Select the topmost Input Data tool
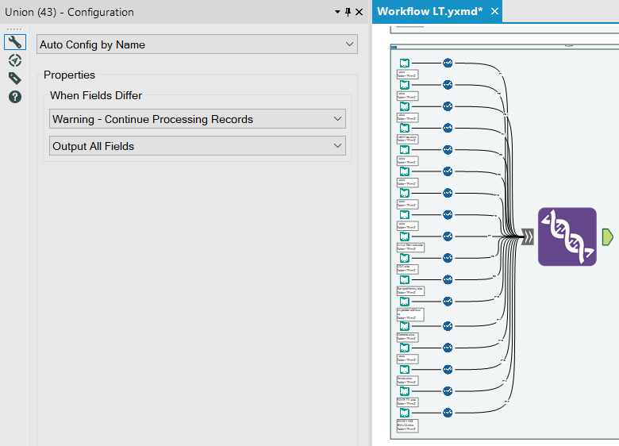Image resolution: width=619 pixels, height=446 pixels. click(x=404, y=63)
